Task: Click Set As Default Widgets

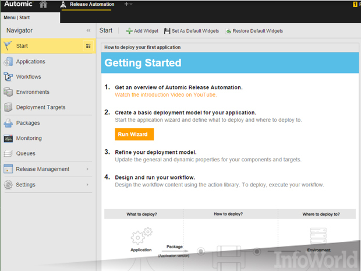Action: click(192, 31)
